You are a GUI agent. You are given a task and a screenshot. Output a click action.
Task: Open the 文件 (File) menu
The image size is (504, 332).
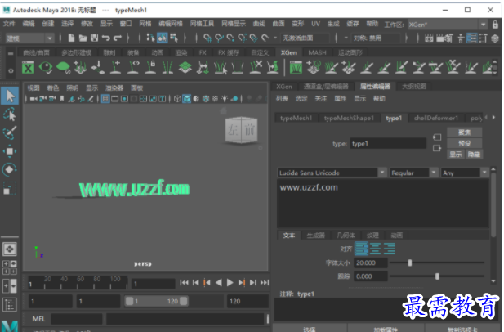[9, 24]
